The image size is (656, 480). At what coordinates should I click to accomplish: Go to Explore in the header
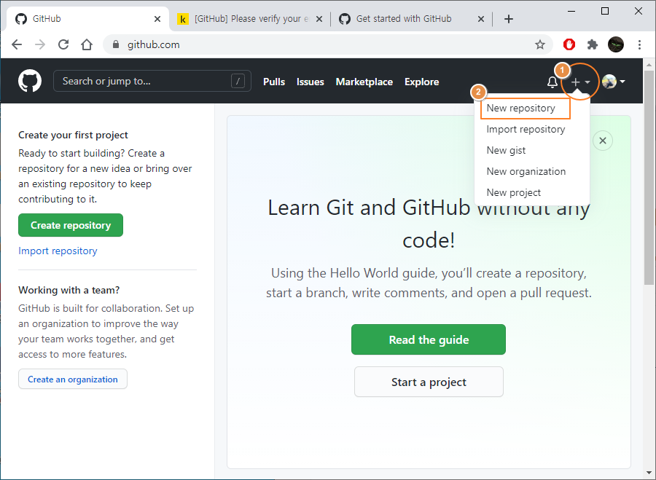pos(421,82)
